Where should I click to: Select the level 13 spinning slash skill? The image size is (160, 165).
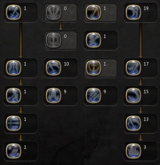pyautogui.click(x=133, y=123)
